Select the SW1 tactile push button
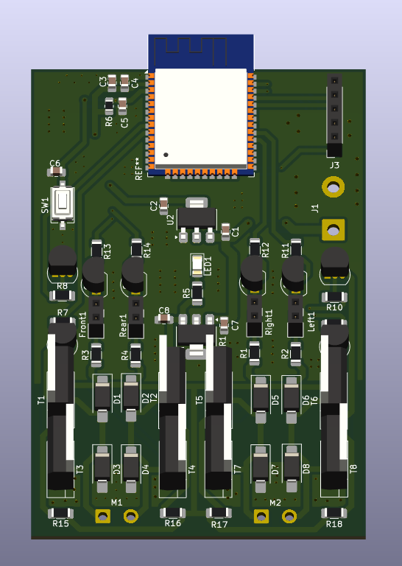Image resolution: width=402 pixels, height=566 pixels. click(x=63, y=205)
